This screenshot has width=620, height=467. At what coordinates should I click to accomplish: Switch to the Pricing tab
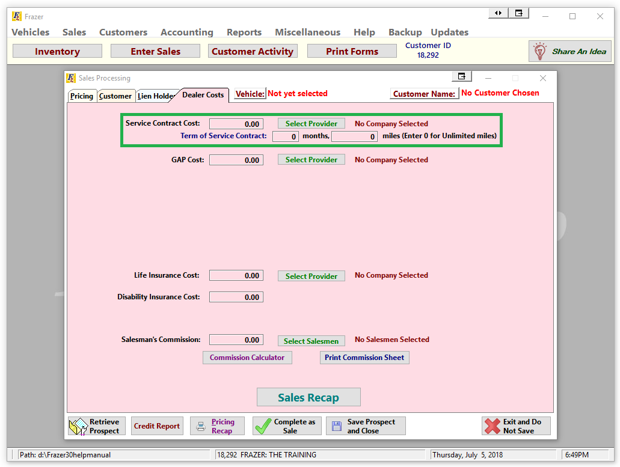coord(81,96)
